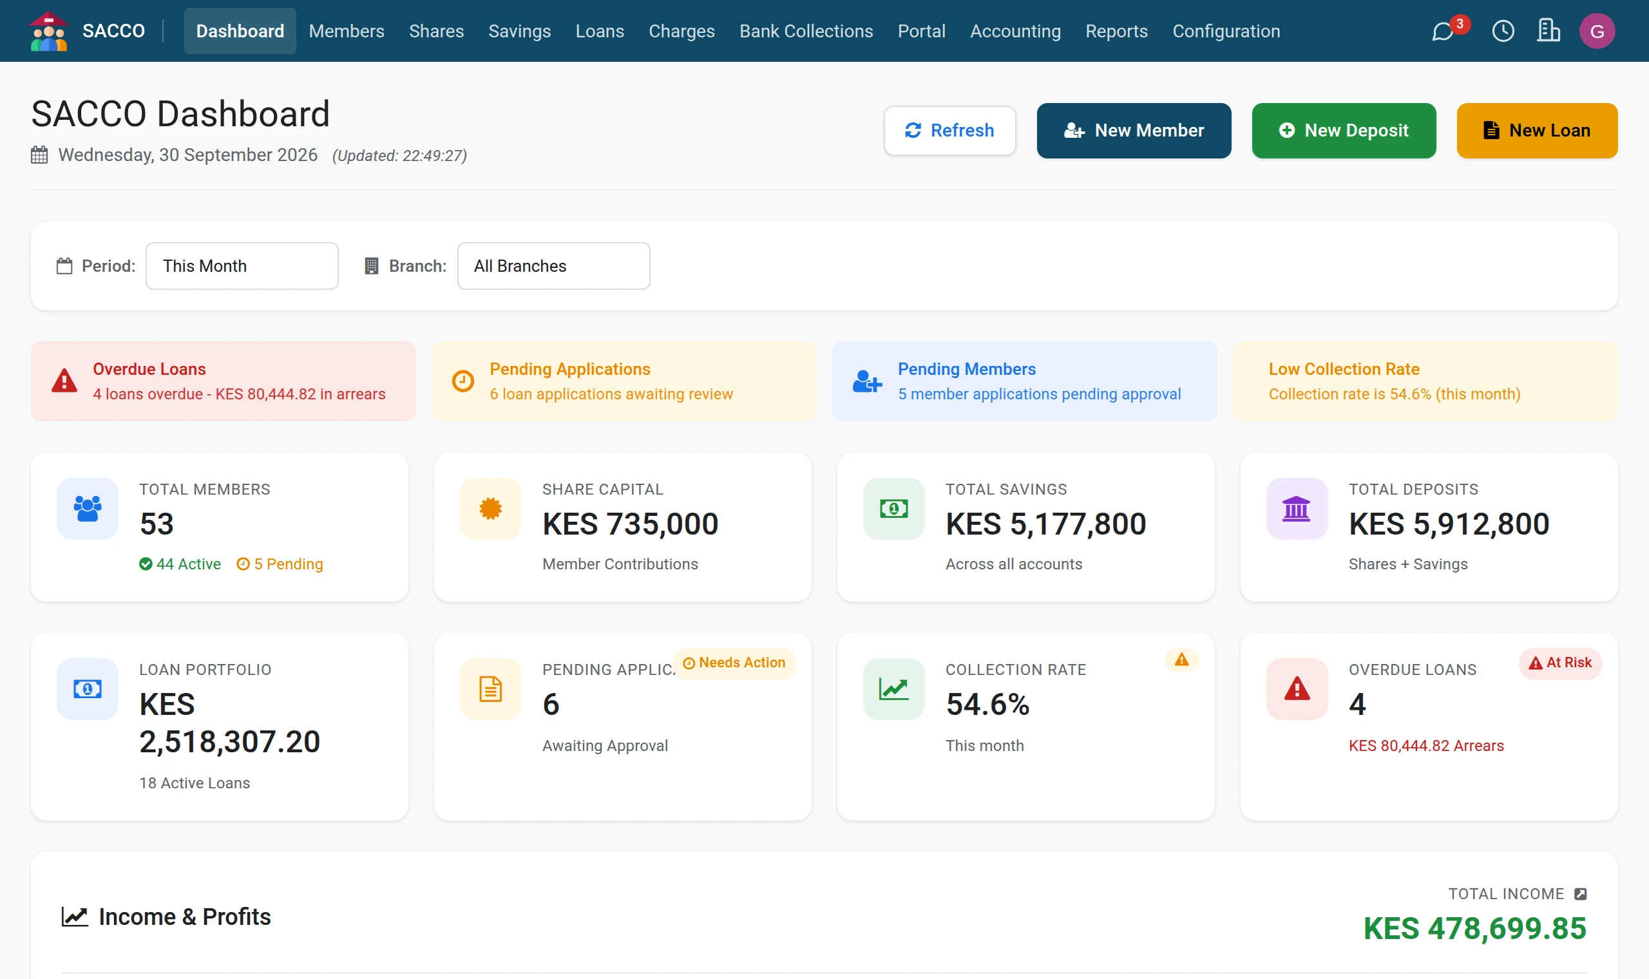Open the Period dropdown showing This Month
The image size is (1649, 979).
tap(242, 266)
